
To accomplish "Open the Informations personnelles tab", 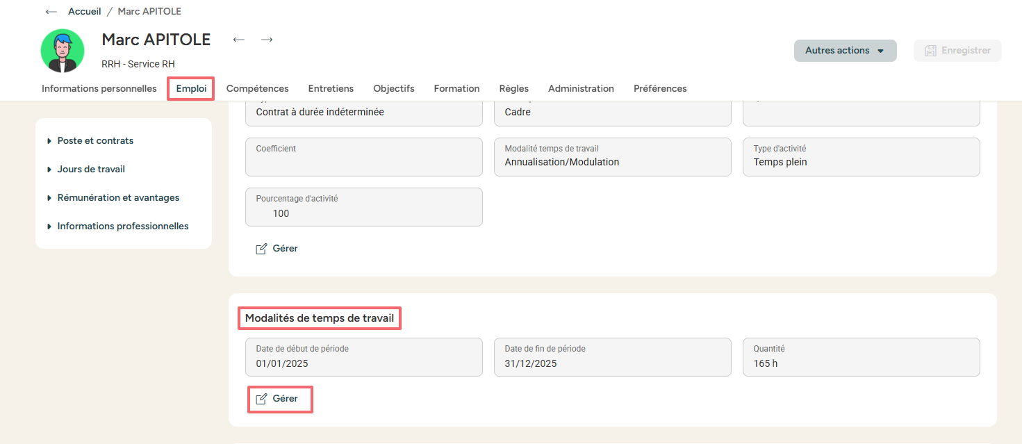I will point(99,89).
